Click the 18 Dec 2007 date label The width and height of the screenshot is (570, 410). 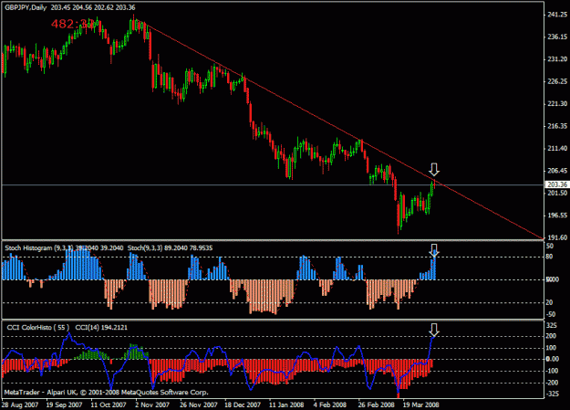click(x=243, y=405)
